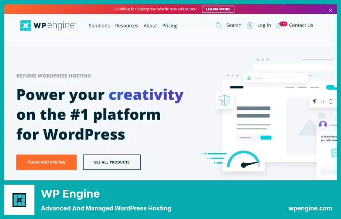The image size is (341, 219).
Task: Click 'Looking for Enterprise WordPress solutions?' text
Action: (x=156, y=9)
